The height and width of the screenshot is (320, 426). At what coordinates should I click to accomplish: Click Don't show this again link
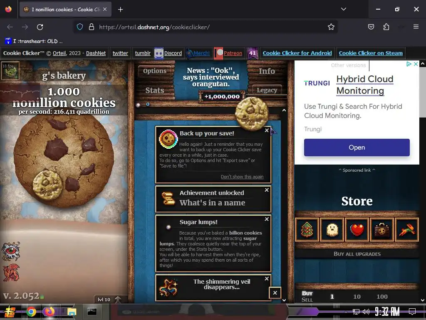tap(242, 177)
